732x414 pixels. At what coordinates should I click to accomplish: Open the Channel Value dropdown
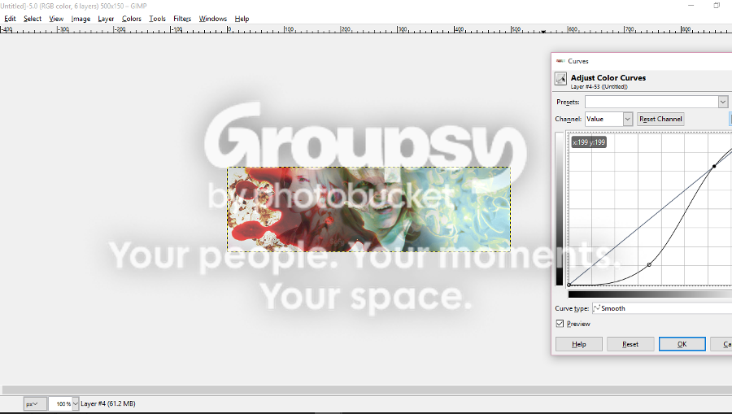(608, 119)
